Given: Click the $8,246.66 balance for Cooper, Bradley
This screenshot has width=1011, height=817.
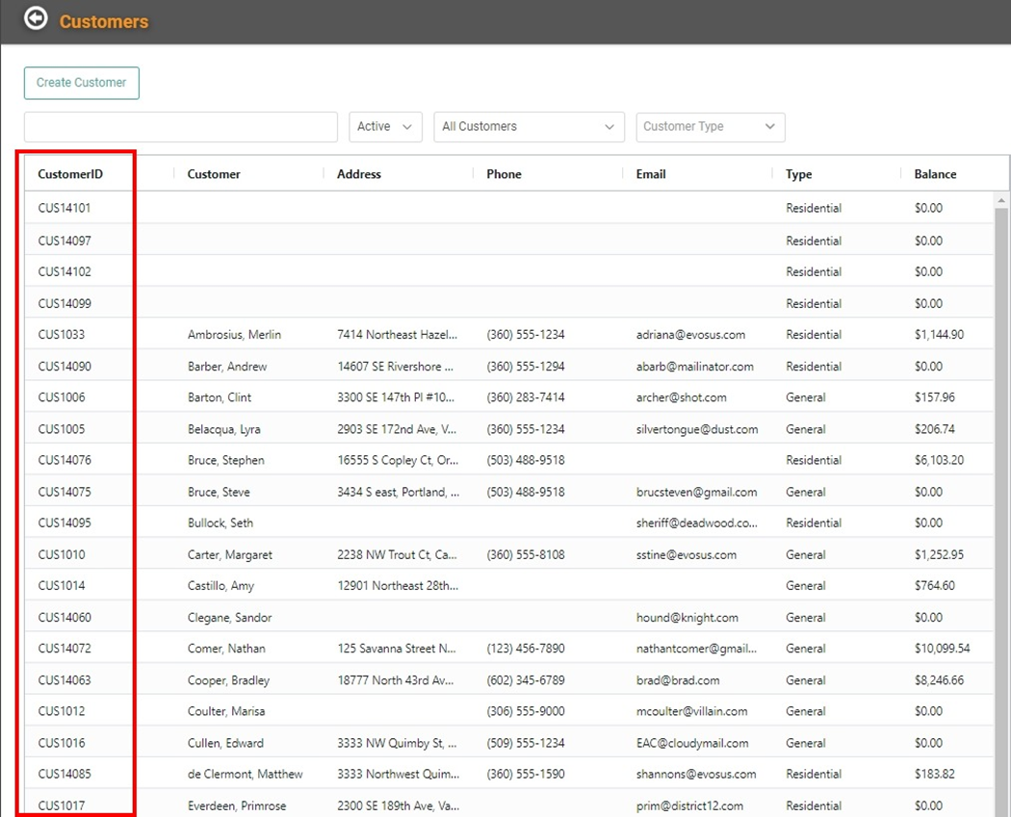Looking at the screenshot, I should (939, 680).
